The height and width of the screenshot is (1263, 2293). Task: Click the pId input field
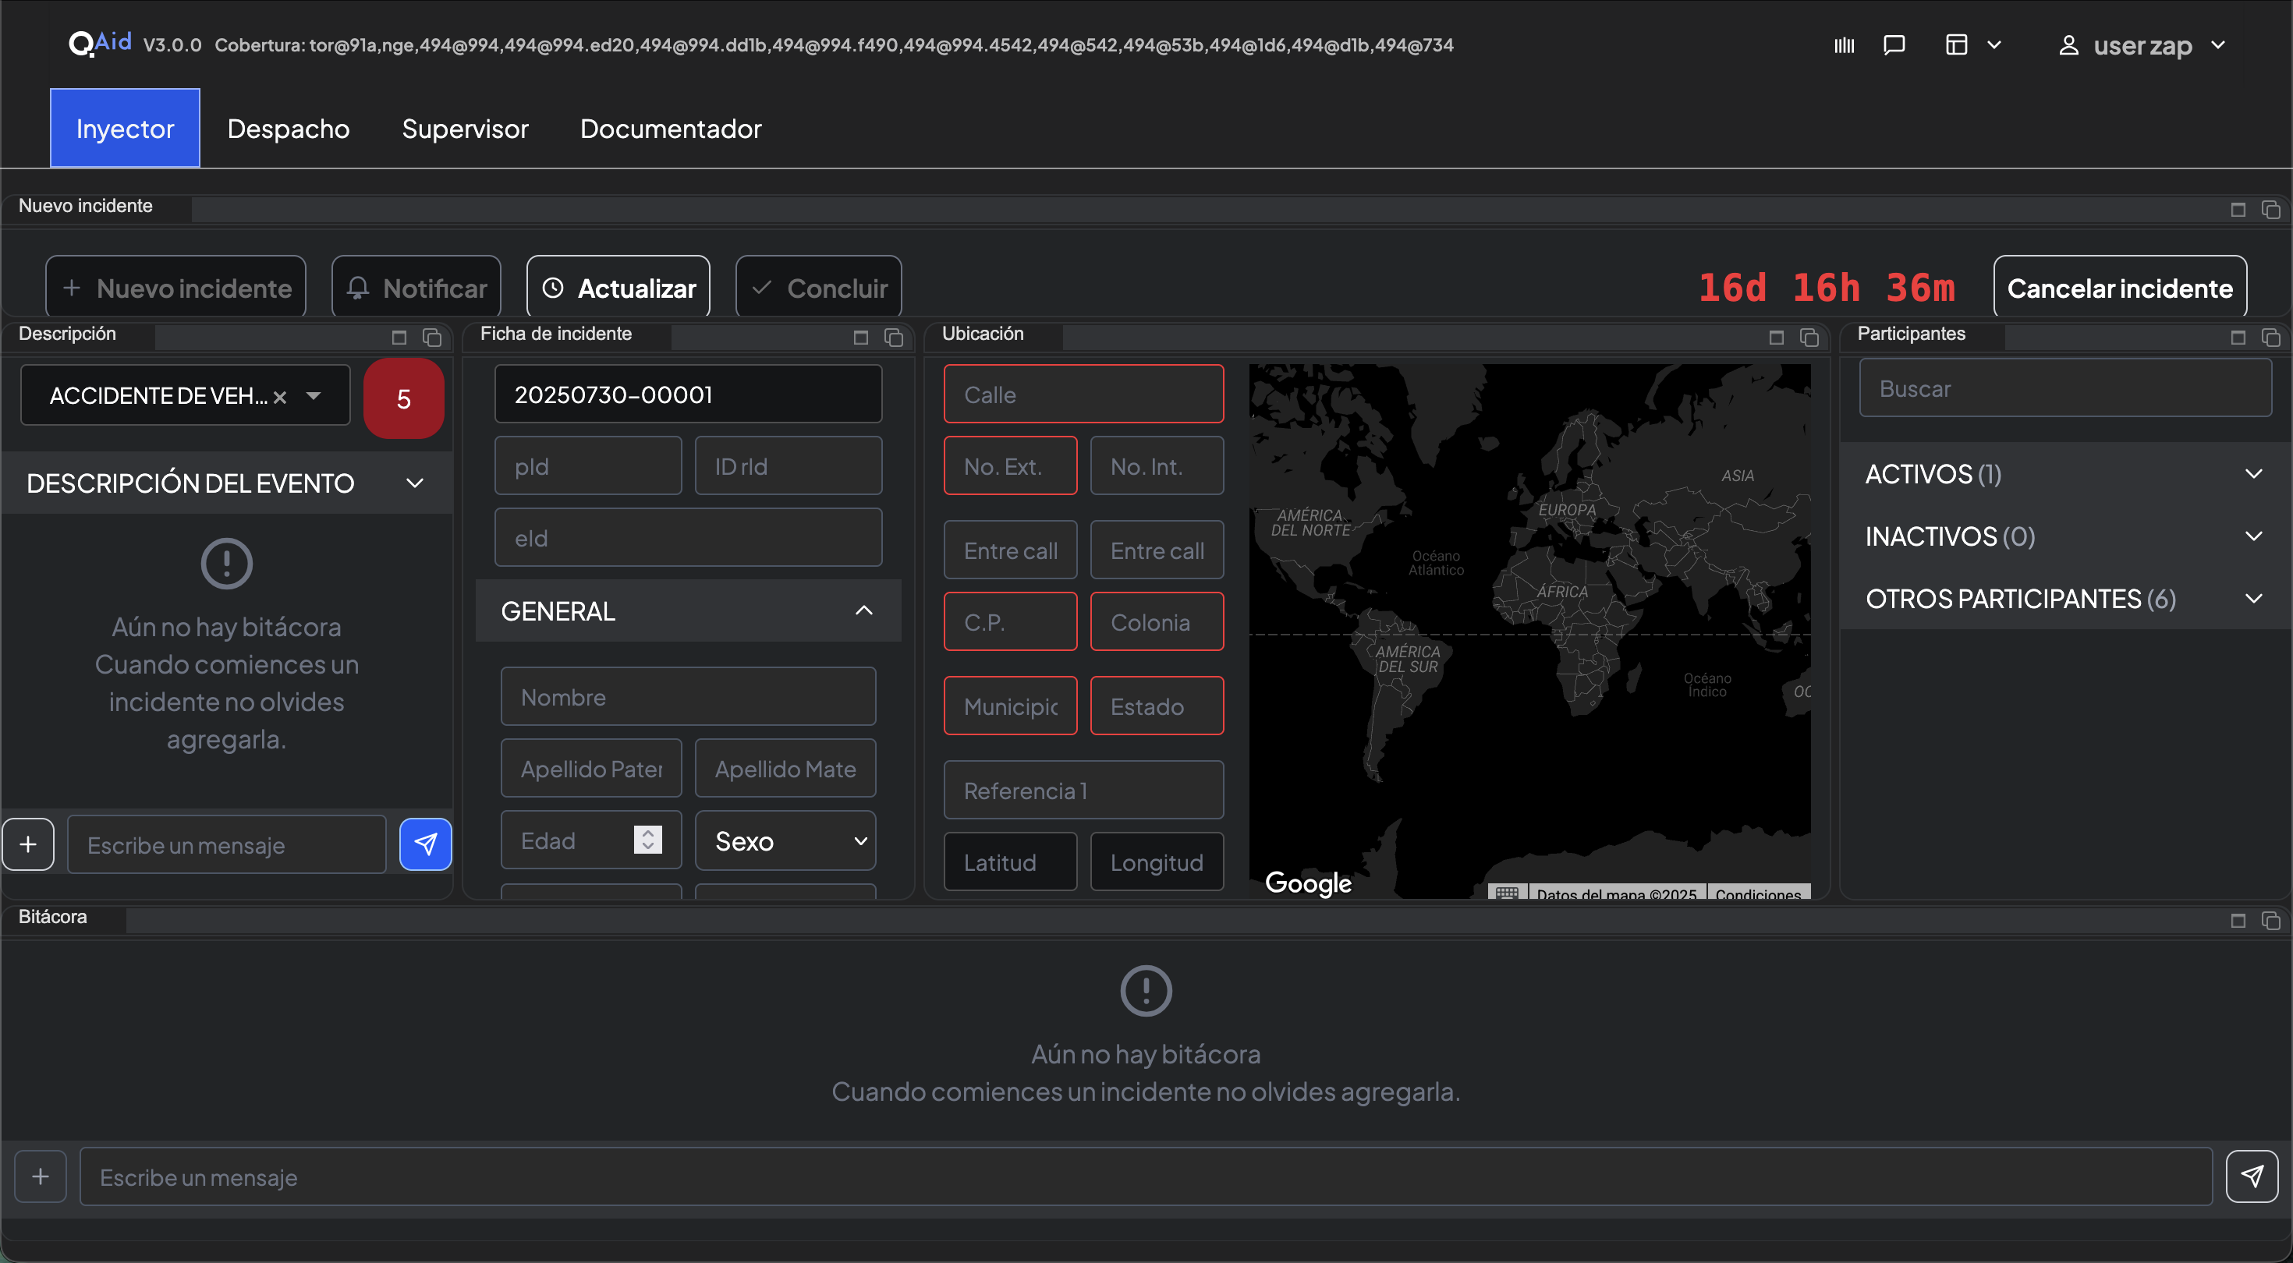pyautogui.click(x=588, y=465)
